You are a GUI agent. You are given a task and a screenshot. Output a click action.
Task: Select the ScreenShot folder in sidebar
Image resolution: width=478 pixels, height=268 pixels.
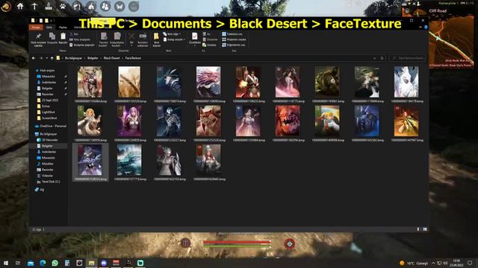pyautogui.click(x=47, y=118)
